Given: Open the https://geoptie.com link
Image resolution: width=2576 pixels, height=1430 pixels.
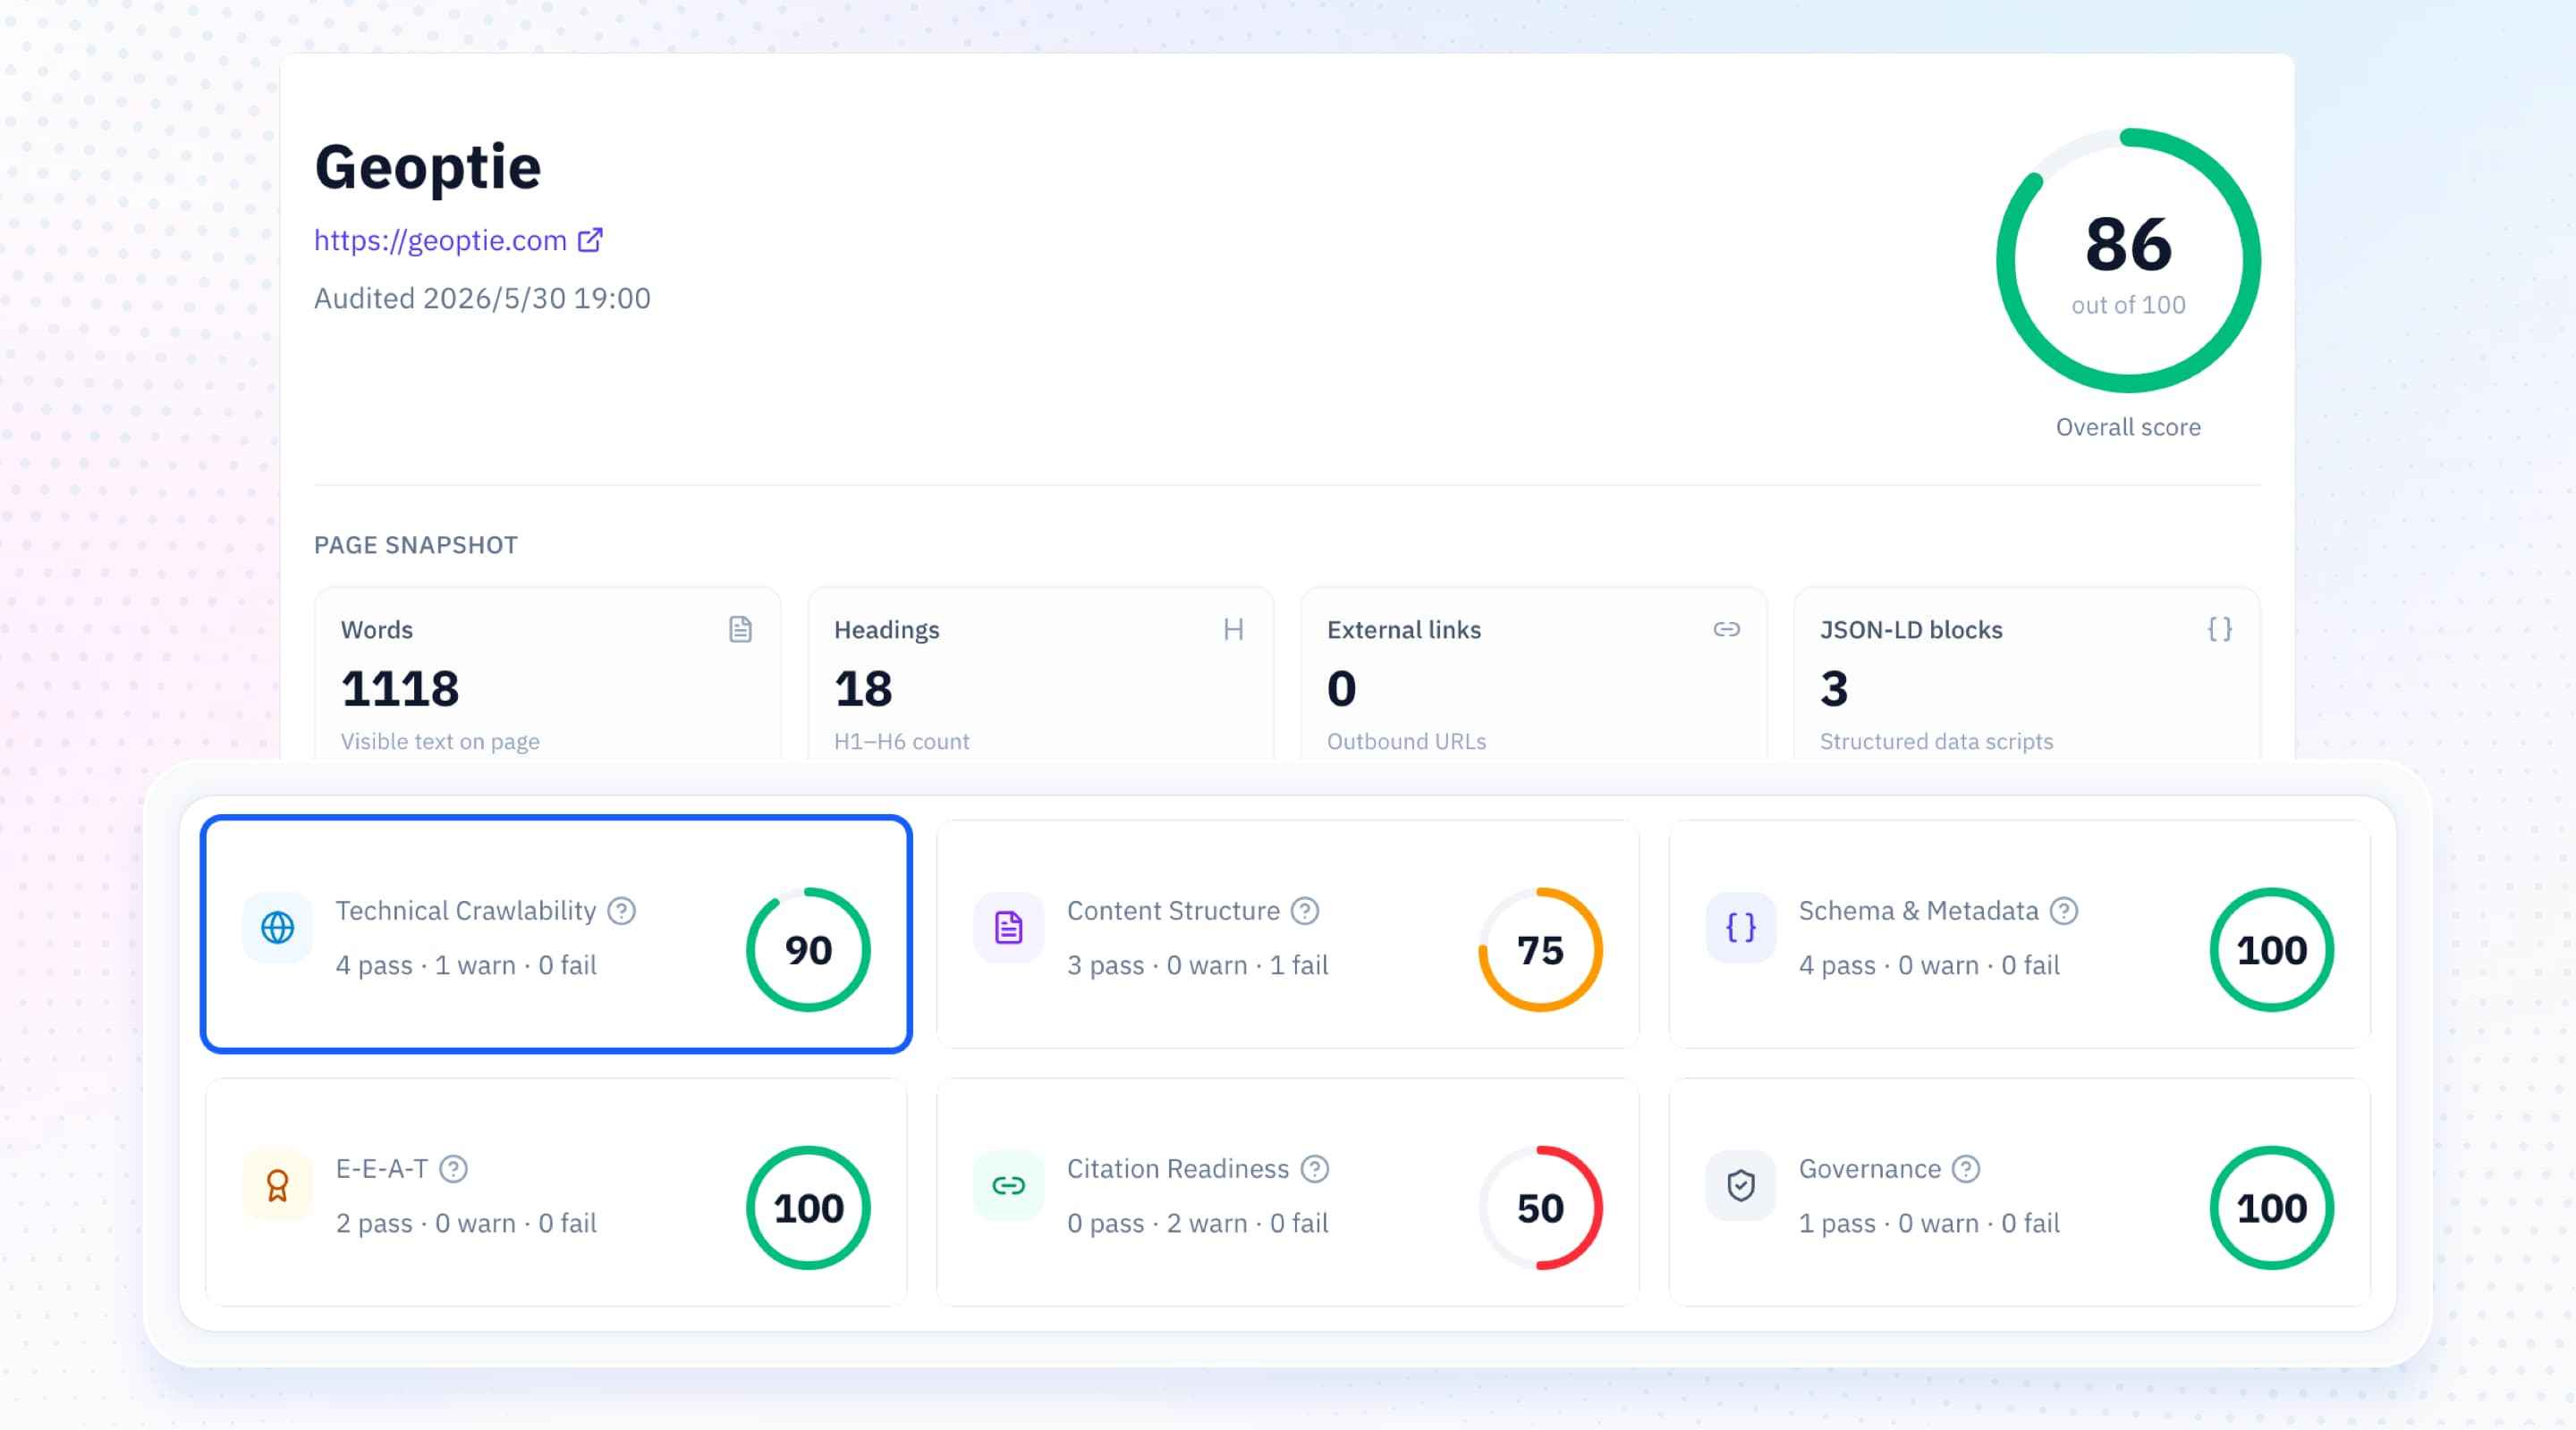Looking at the screenshot, I should click(x=440, y=240).
